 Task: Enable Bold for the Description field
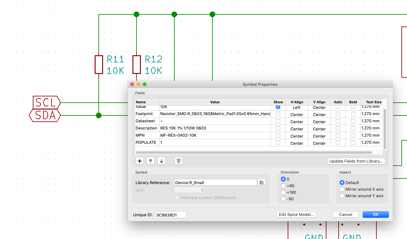click(353, 128)
